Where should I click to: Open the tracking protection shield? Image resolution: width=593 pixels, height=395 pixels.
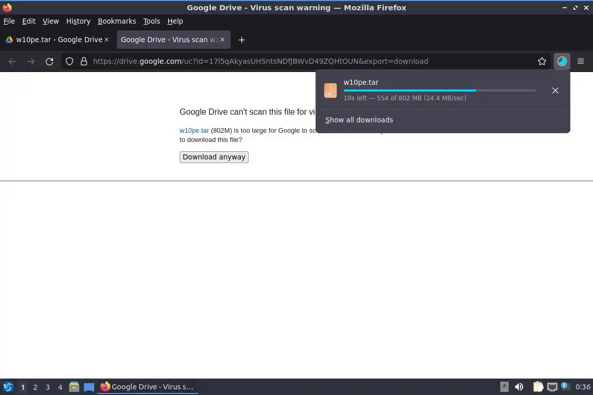pyautogui.click(x=69, y=61)
